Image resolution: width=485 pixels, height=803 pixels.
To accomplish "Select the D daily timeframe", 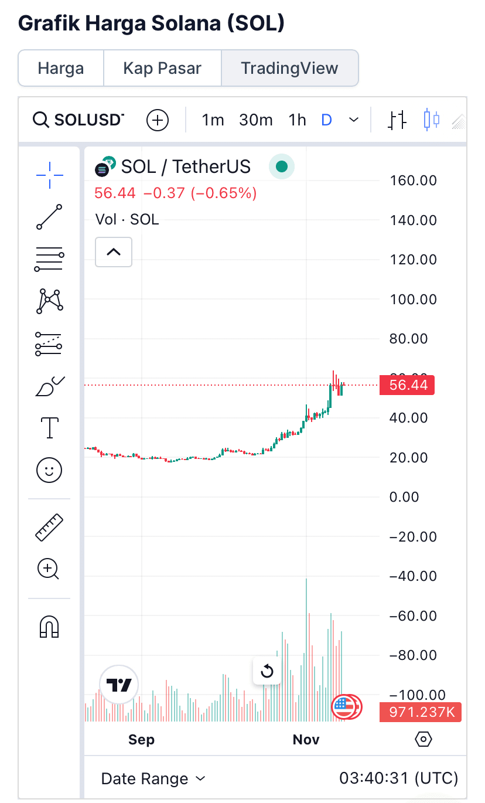I will (x=327, y=120).
